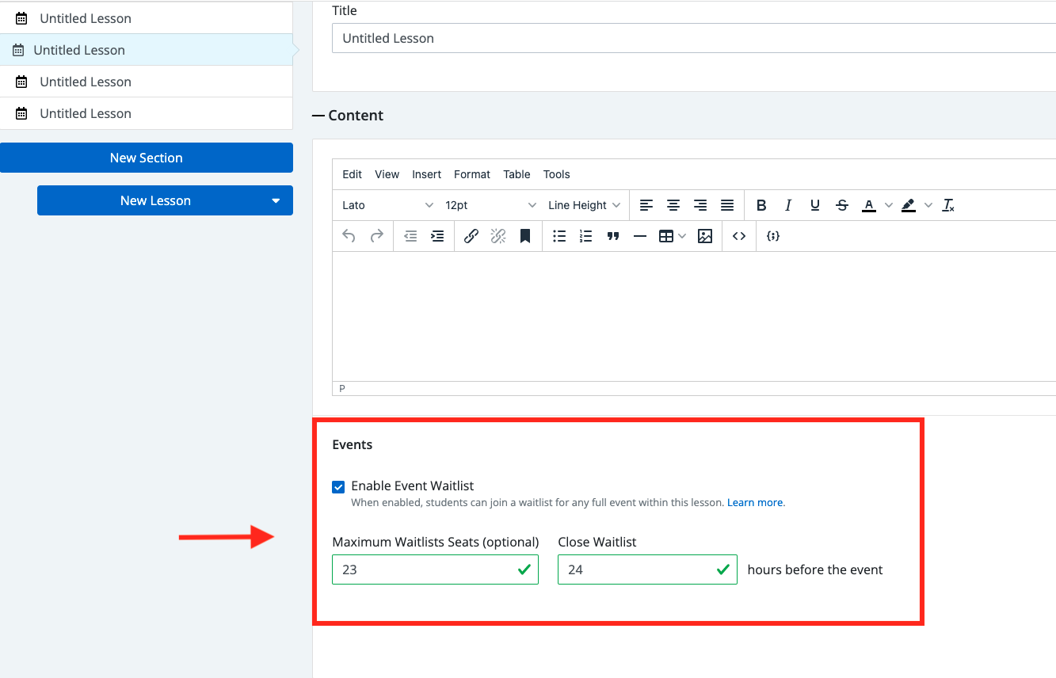Click the Close Waitlist hours field
The height and width of the screenshot is (678, 1056).
click(647, 569)
